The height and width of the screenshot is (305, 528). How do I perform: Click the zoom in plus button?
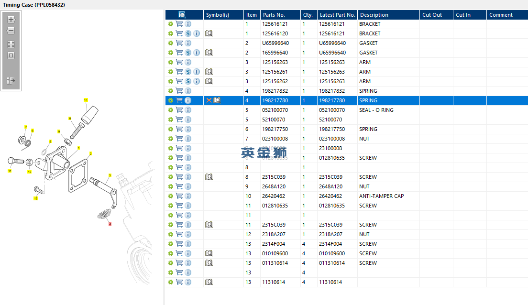pos(11,20)
